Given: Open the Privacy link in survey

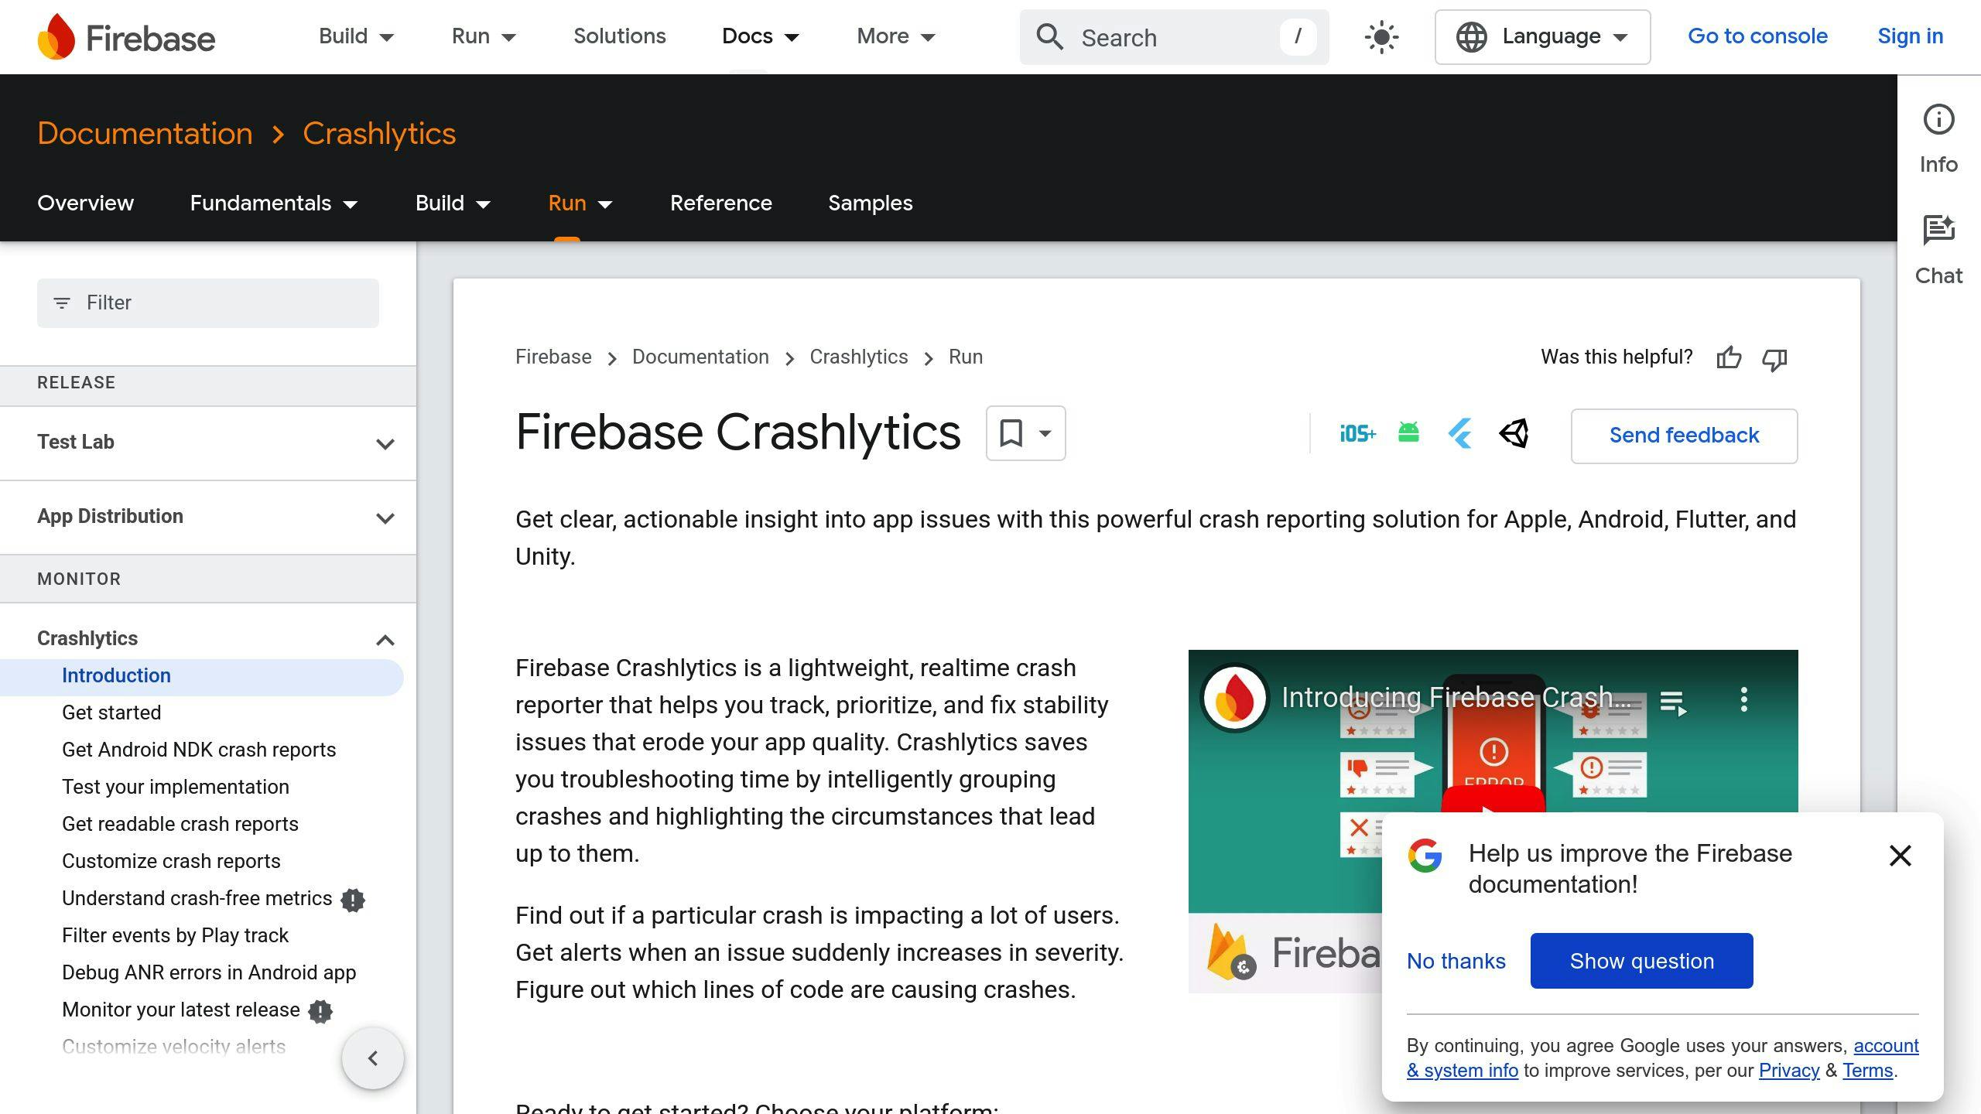Looking at the screenshot, I should click(1788, 1071).
